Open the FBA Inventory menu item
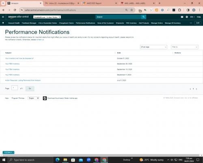Screen dimensions: 203x163 coord(131,23)
